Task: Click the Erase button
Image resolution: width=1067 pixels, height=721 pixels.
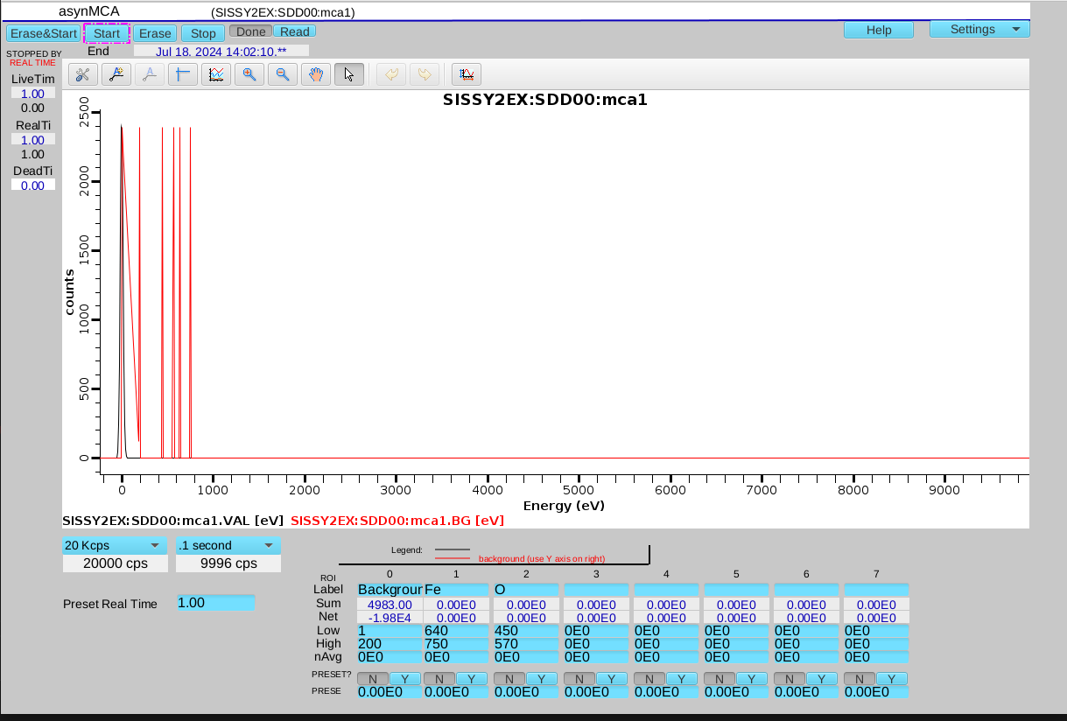Action: (155, 33)
